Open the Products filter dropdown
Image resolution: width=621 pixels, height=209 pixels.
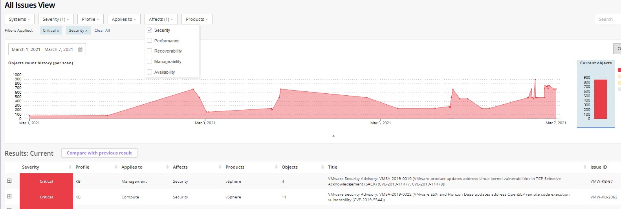click(x=197, y=19)
